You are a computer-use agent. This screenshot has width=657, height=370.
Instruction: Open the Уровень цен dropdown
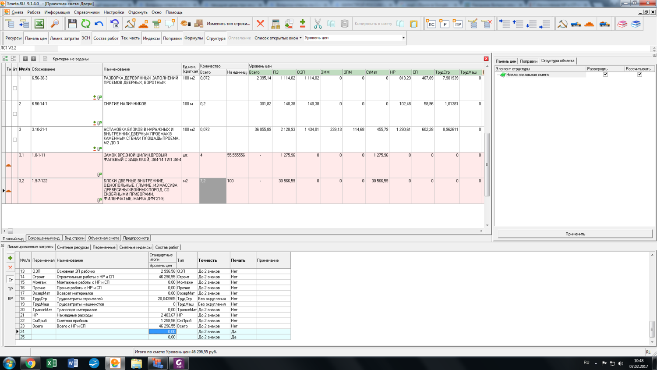[403, 38]
